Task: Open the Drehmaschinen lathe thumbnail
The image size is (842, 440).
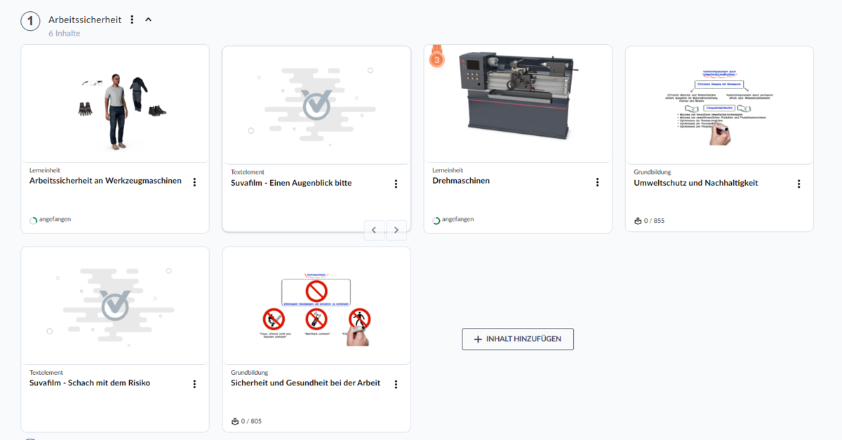Action: (x=517, y=96)
